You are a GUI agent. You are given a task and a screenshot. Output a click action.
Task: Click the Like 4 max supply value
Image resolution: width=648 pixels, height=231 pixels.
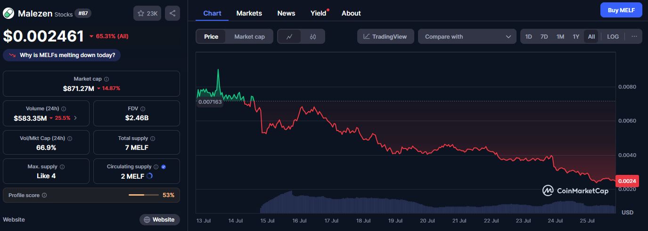[46, 176]
